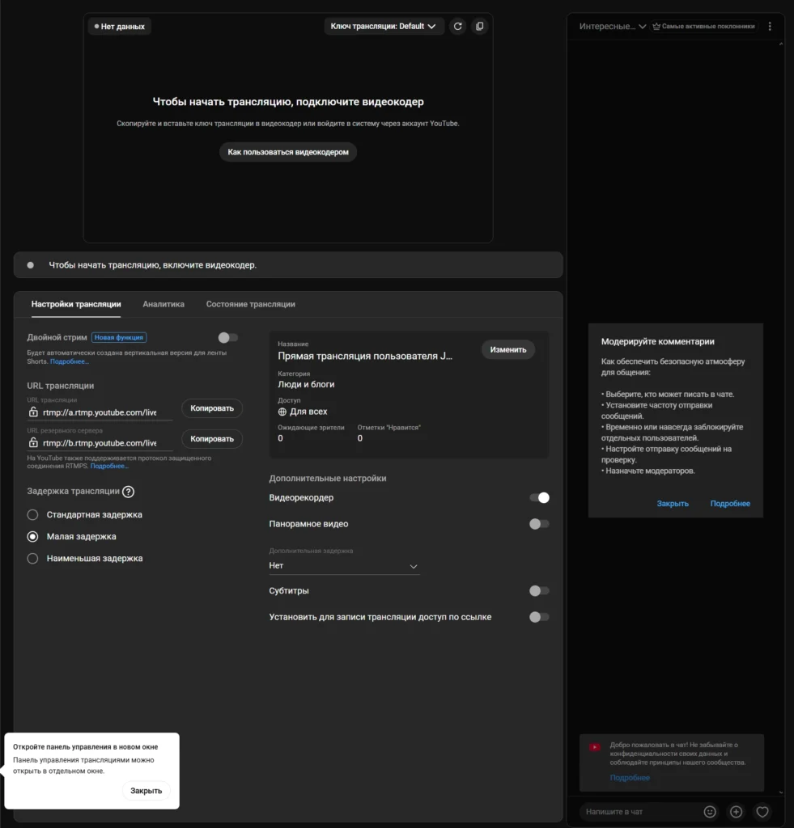The width and height of the screenshot is (794, 828).
Task: Open the Состояние трансляции tab
Action: 250,304
